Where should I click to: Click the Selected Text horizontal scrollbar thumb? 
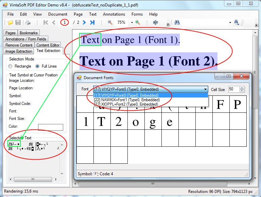point(33,179)
